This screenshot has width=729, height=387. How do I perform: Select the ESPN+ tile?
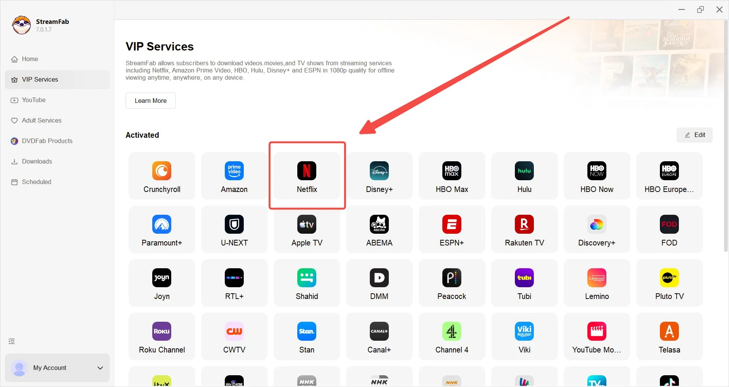click(452, 230)
